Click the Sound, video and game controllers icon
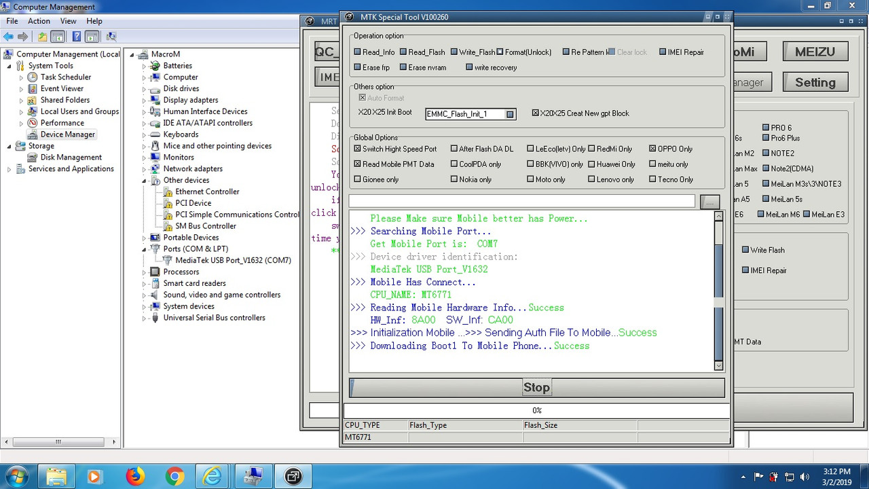 click(x=155, y=295)
